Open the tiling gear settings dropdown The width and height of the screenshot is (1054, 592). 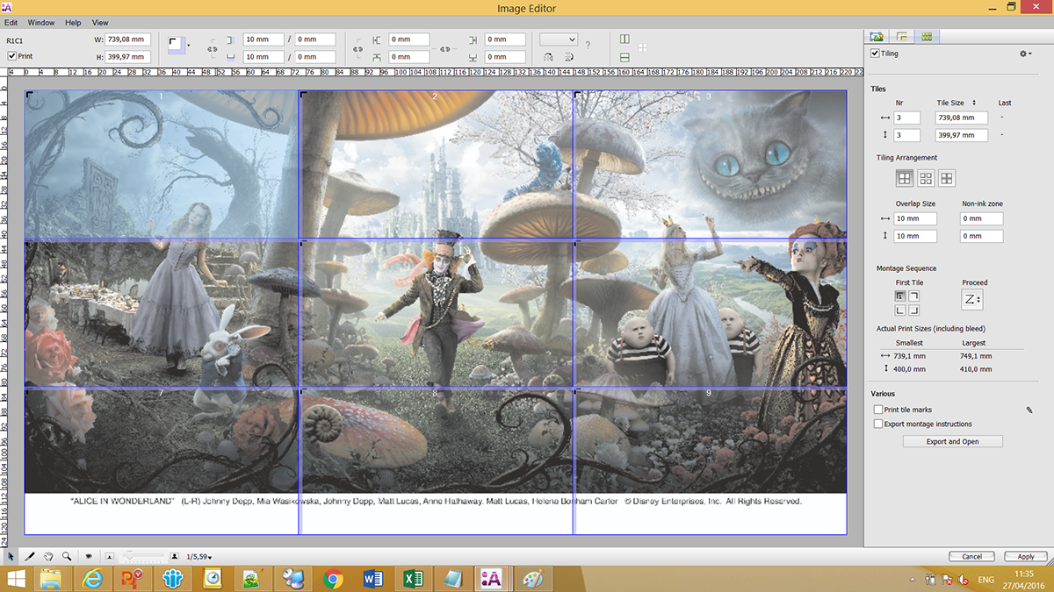(x=1025, y=53)
